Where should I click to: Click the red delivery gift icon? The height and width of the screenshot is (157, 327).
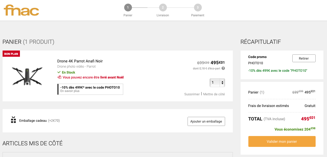tap(59, 77)
